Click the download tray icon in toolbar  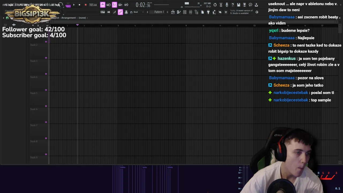[x=256, y=5]
